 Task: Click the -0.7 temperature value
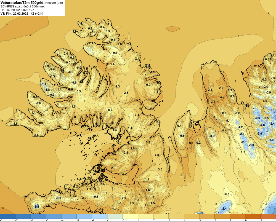(227, 194)
